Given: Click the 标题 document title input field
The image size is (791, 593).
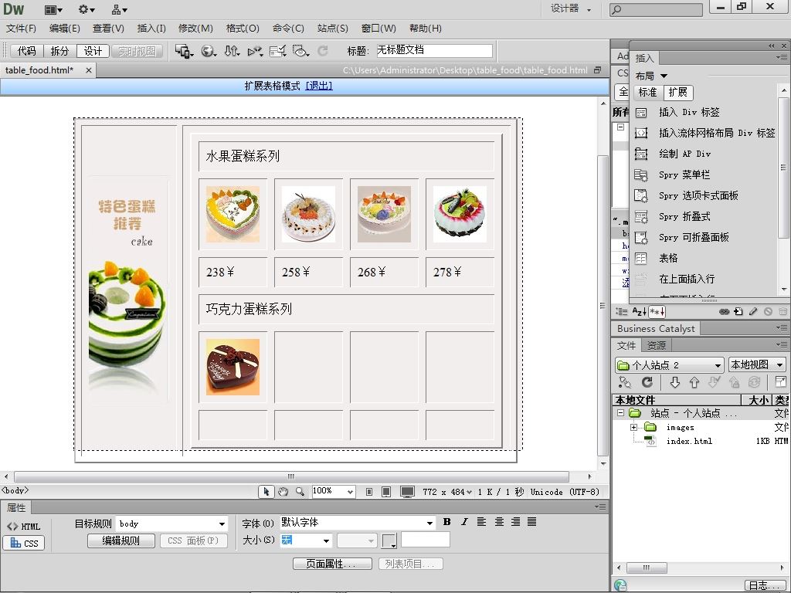Looking at the screenshot, I should (x=434, y=50).
